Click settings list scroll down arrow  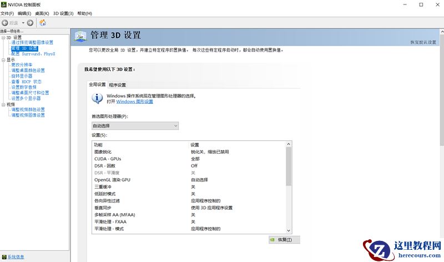point(289,230)
